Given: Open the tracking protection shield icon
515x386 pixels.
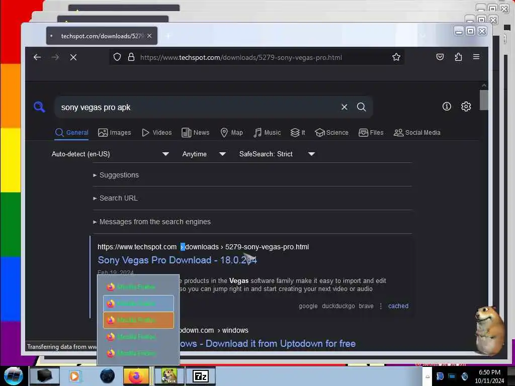Looking at the screenshot, I should (x=117, y=57).
